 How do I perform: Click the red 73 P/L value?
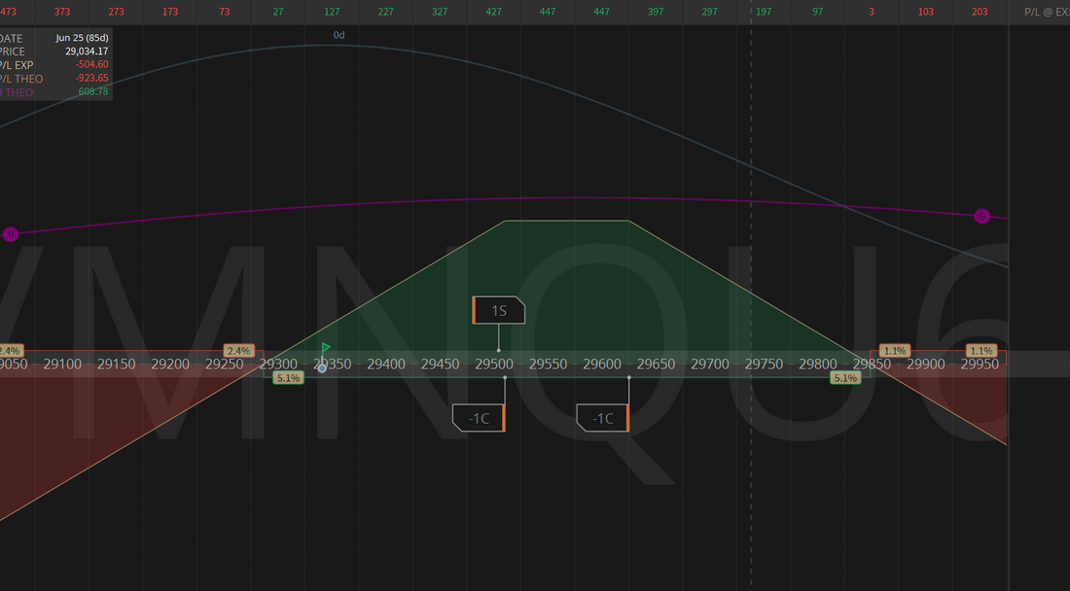point(224,12)
